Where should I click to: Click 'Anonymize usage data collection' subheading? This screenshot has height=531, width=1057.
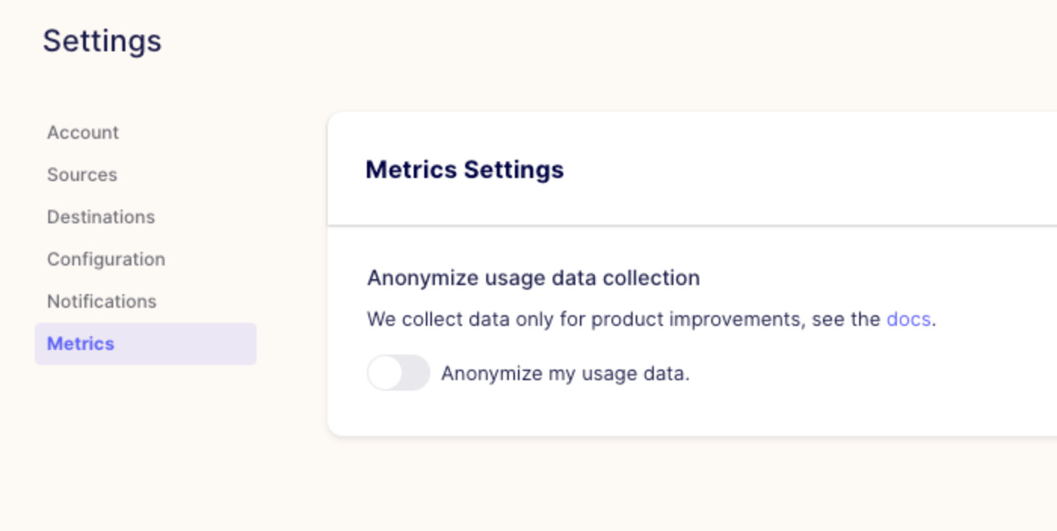[533, 278]
